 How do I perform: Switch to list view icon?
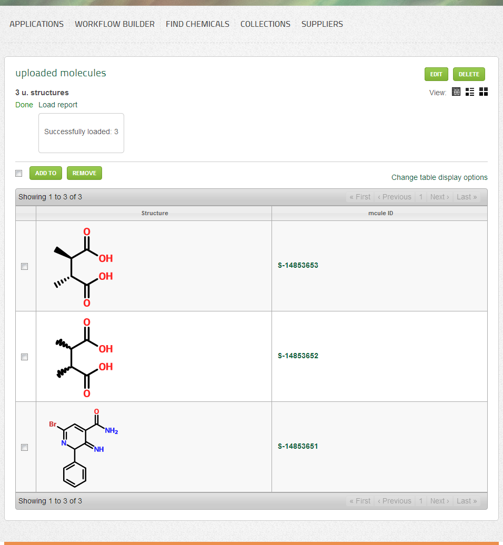470,92
